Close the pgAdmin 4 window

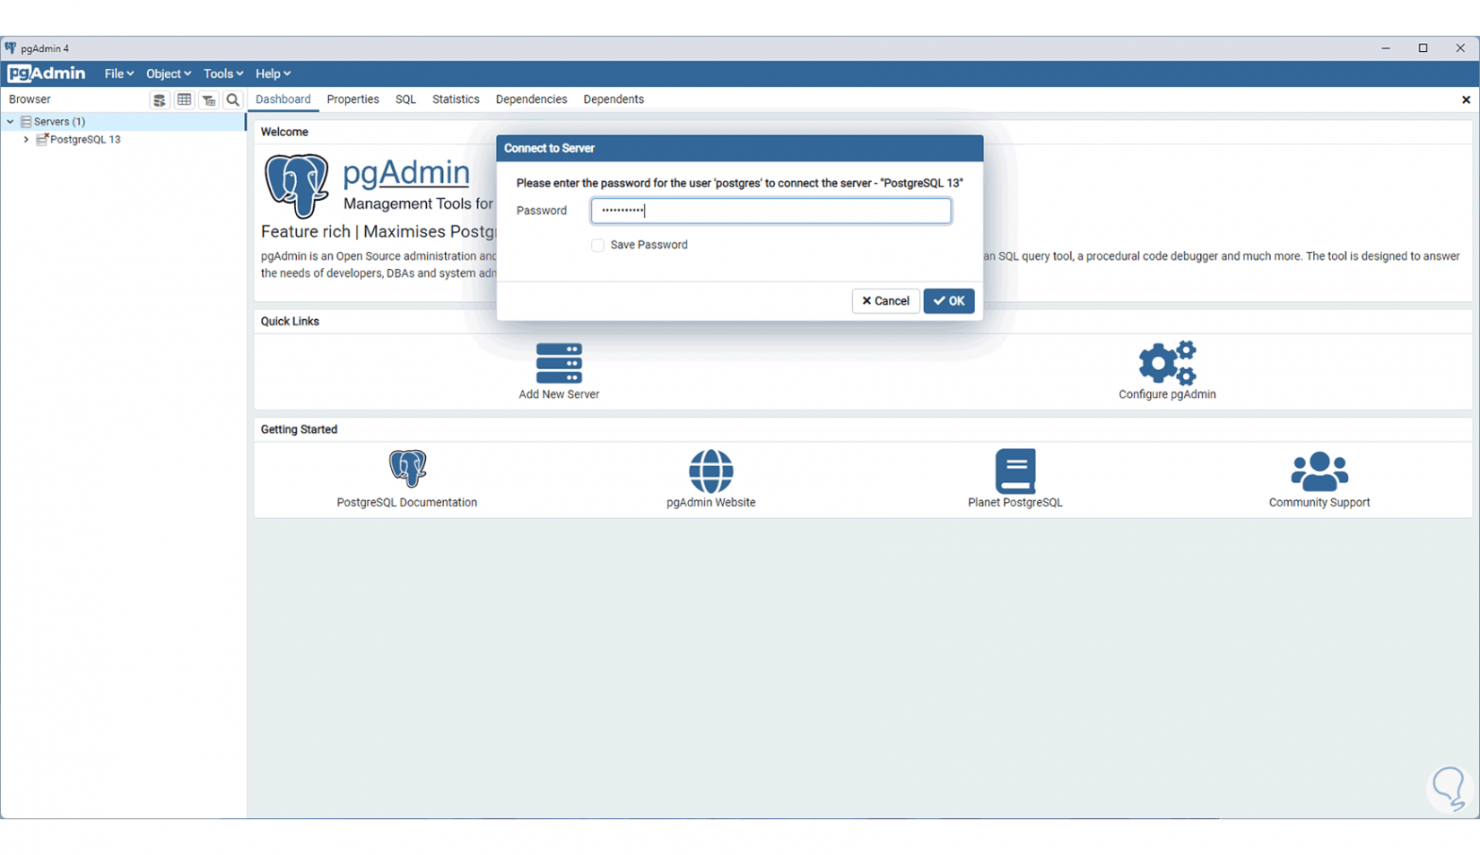[x=1460, y=48]
